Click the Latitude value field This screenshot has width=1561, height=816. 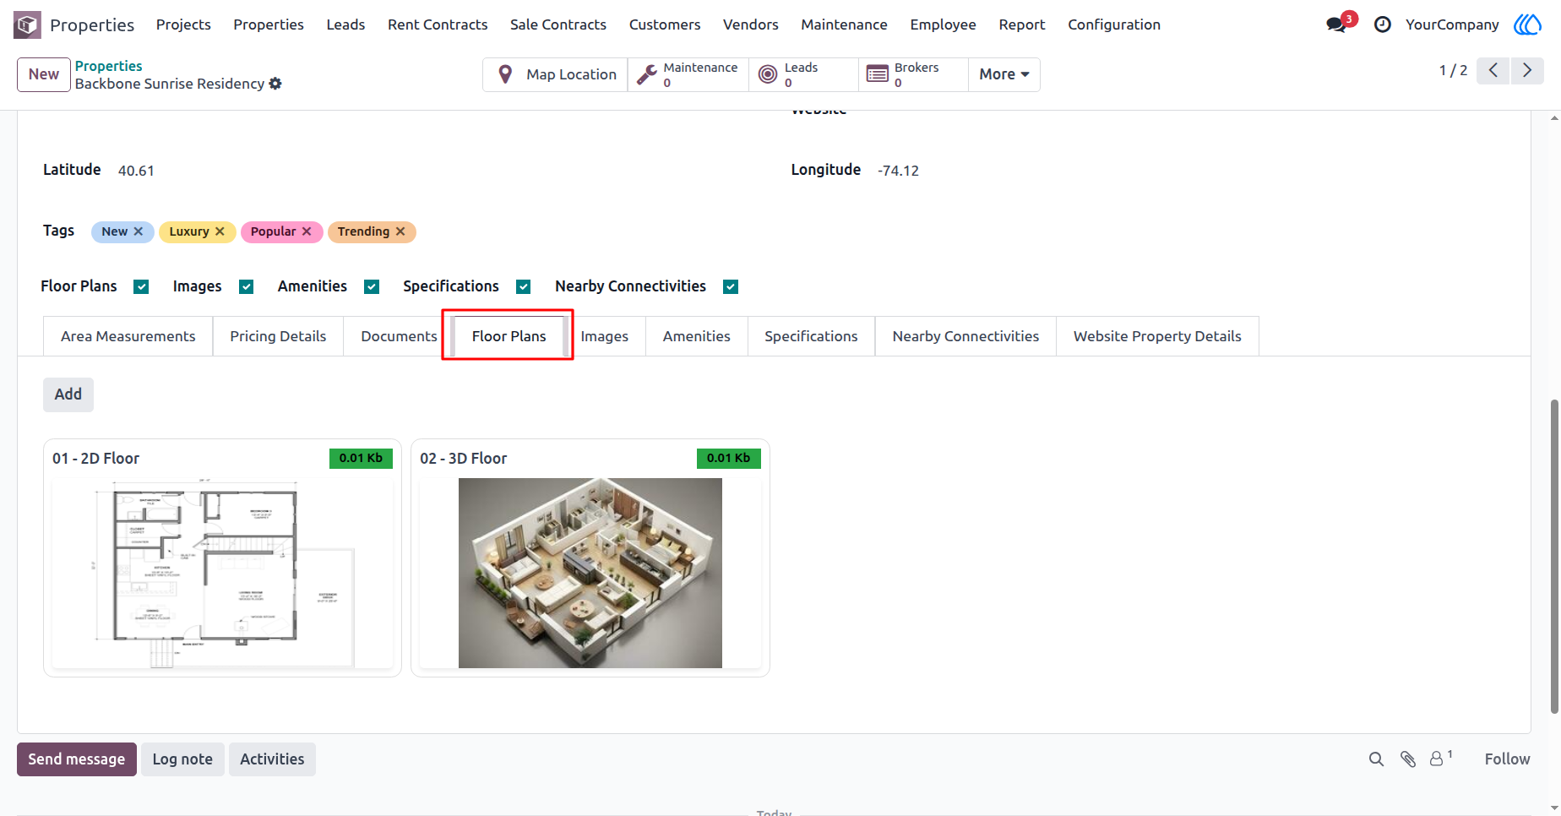click(x=136, y=171)
